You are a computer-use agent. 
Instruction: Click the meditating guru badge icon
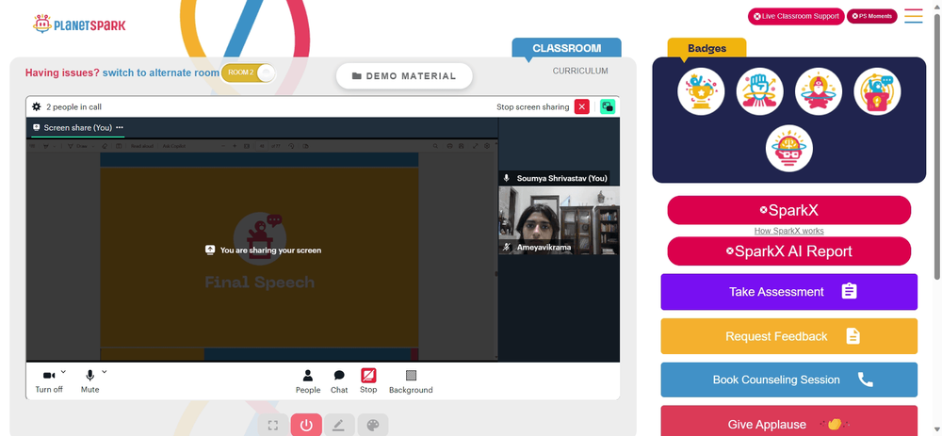click(819, 91)
